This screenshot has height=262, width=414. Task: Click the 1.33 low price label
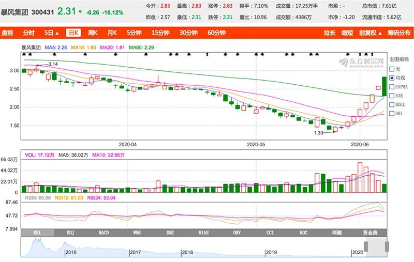(318, 133)
